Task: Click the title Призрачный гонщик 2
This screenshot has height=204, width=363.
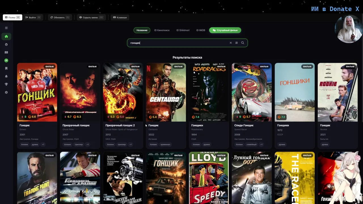Action: pos(120,125)
